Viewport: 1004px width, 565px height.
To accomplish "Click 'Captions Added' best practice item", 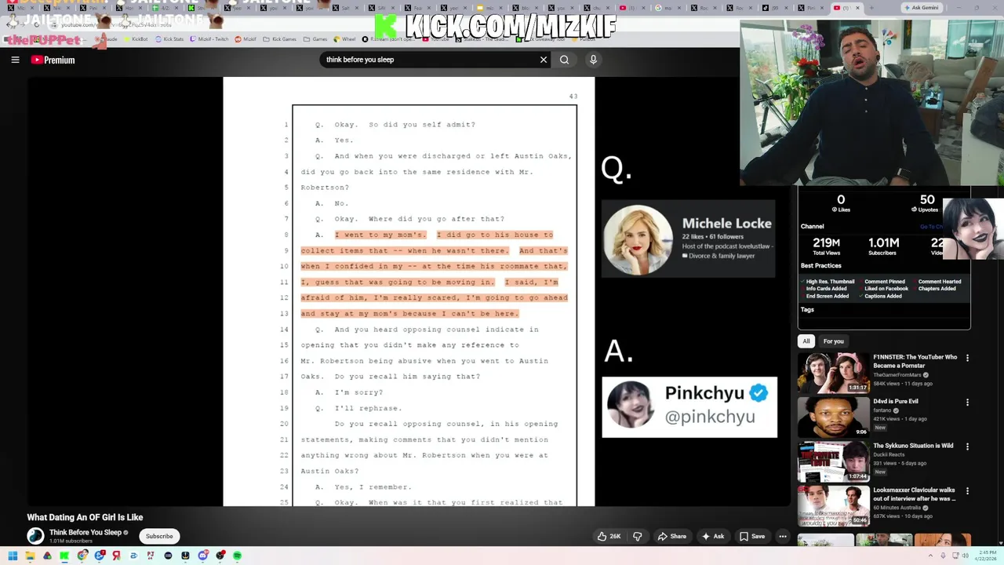I will coord(882,297).
